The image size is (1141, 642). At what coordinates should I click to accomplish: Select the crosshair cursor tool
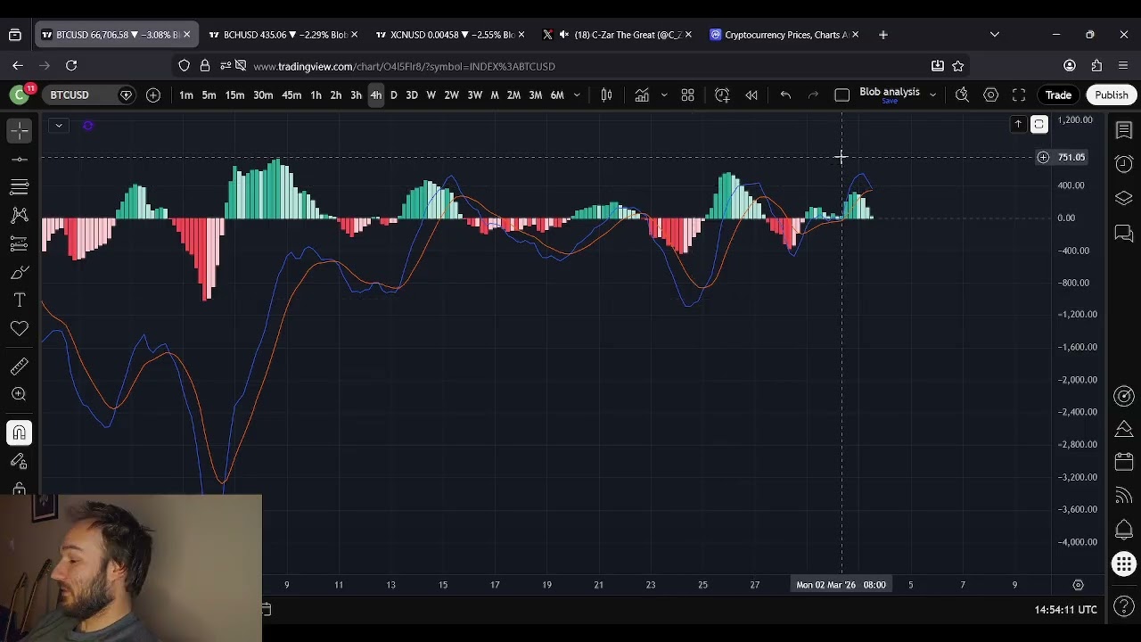(20, 130)
